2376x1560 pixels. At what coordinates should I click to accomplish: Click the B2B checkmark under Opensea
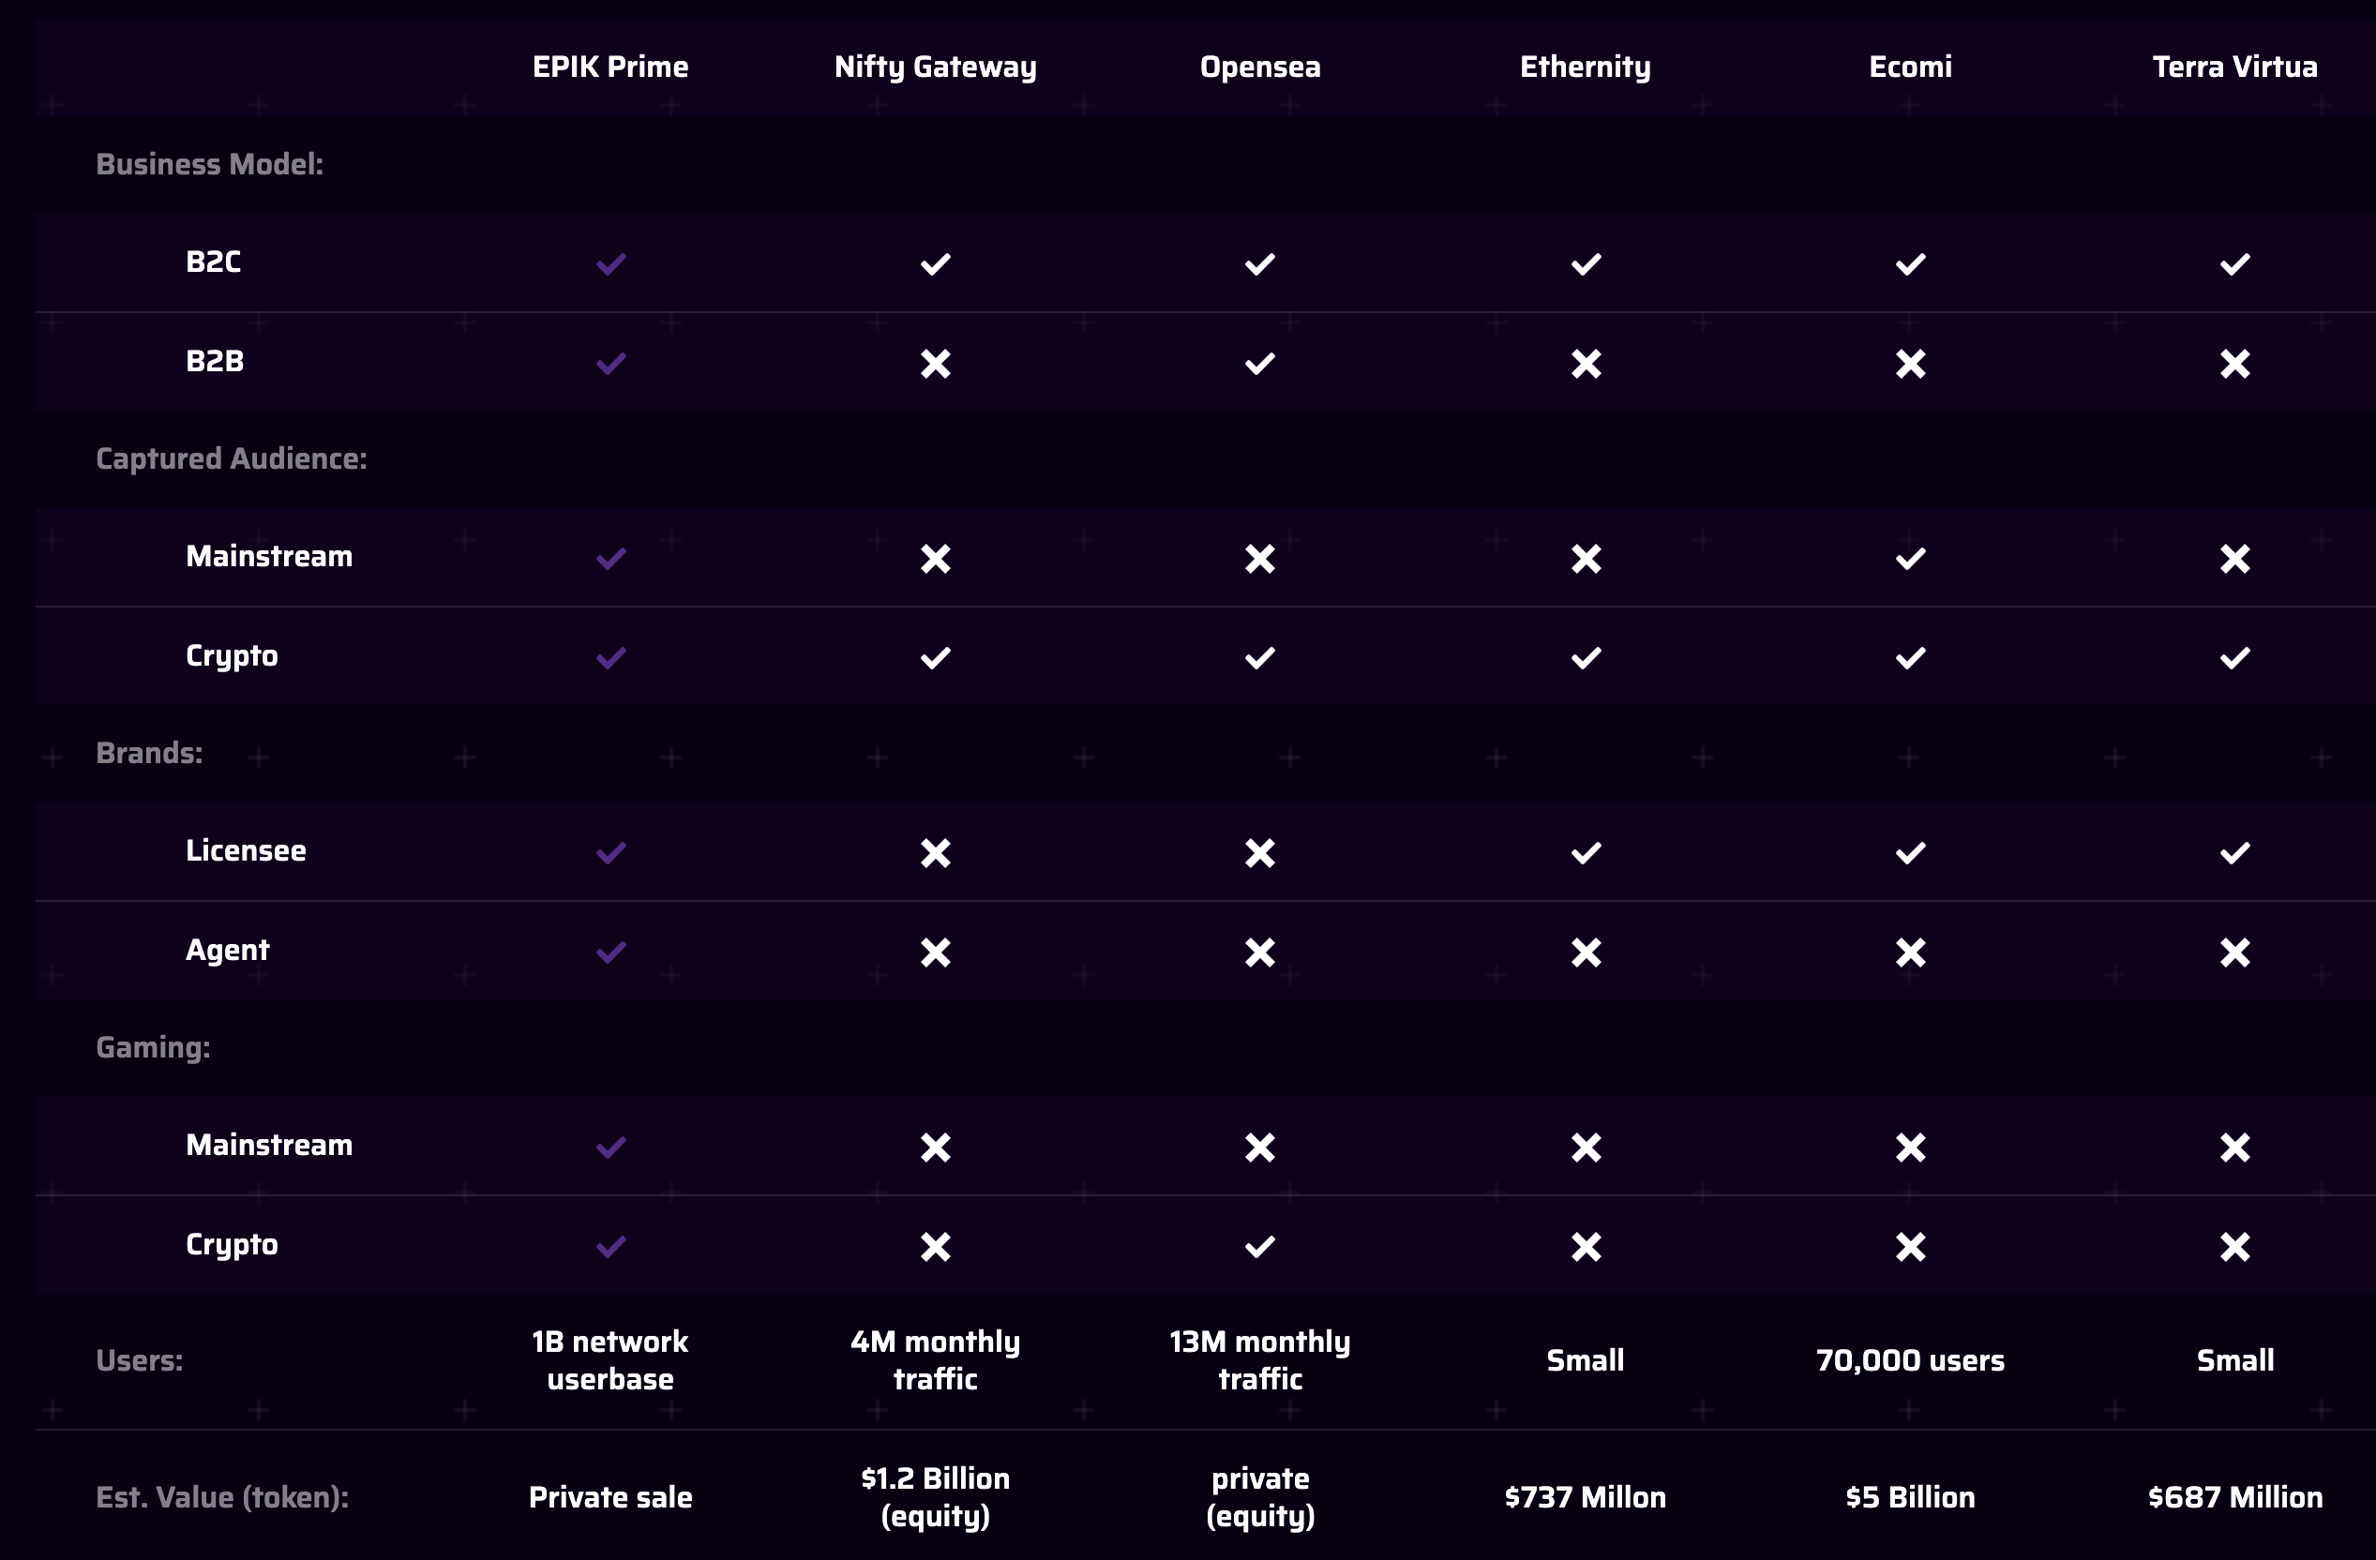[1260, 364]
